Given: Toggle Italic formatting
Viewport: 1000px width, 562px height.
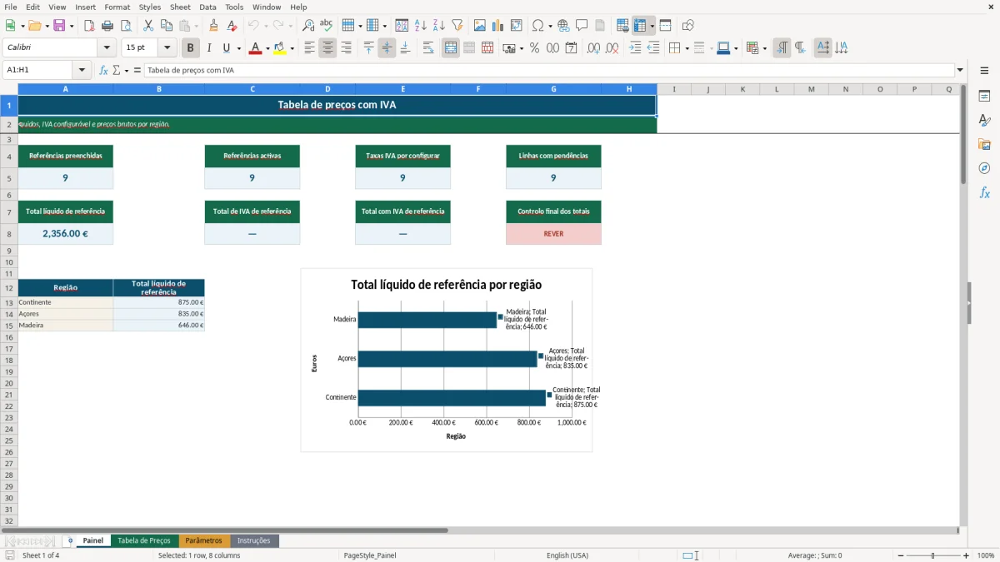Looking at the screenshot, I should 209,48.
